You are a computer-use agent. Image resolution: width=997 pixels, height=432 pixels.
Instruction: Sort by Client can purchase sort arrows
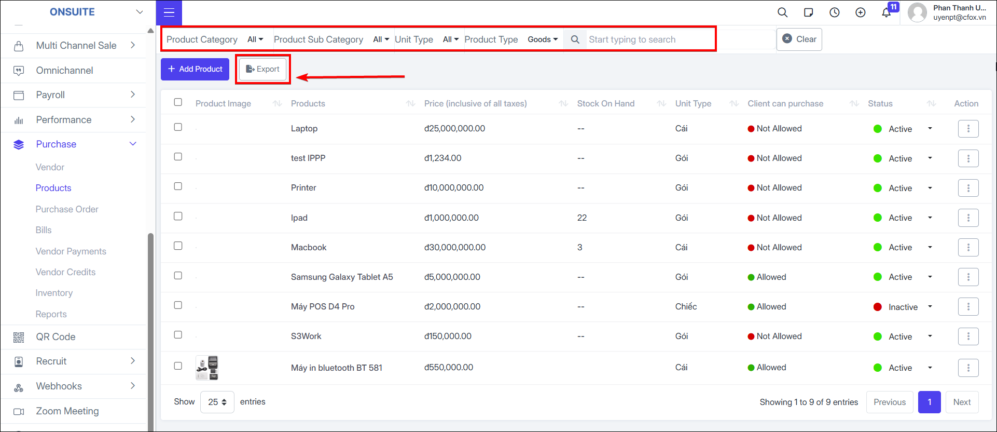click(854, 103)
